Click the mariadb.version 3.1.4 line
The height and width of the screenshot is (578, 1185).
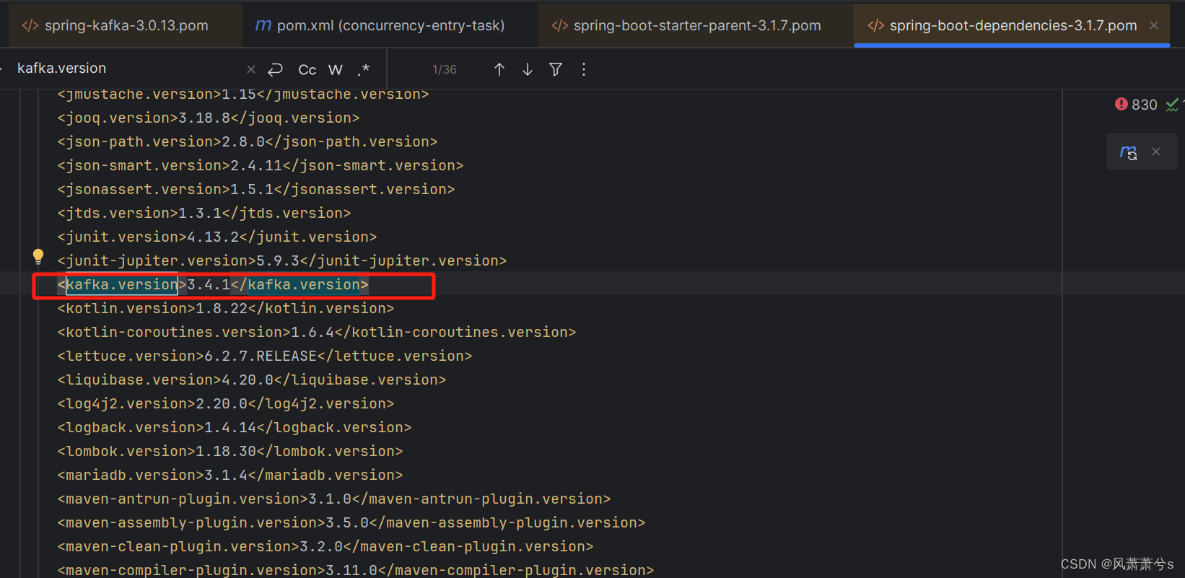(230, 475)
